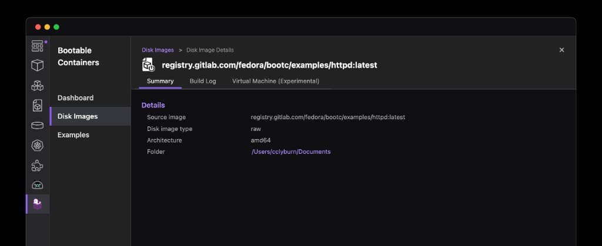The image size is (602, 246).
Task: Click the httpd:latest page title
Action: (269, 65)
